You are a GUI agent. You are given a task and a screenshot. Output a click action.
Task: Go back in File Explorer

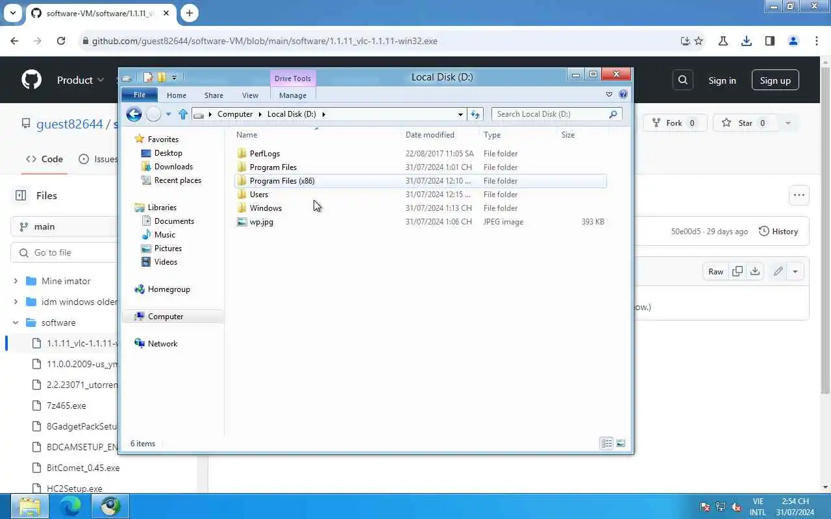point(134,114)
